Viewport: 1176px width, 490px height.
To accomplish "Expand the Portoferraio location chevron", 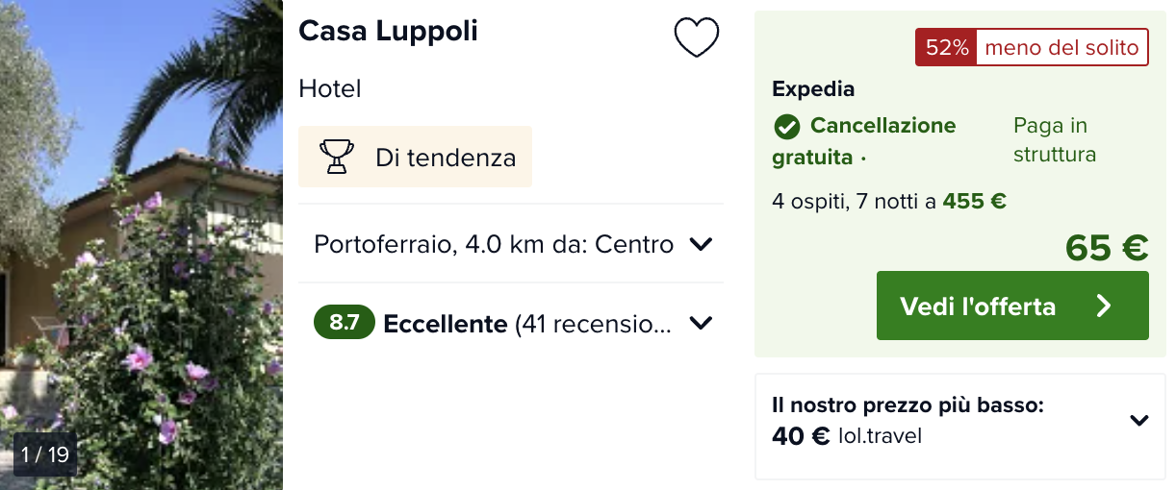I will [701, 244].
